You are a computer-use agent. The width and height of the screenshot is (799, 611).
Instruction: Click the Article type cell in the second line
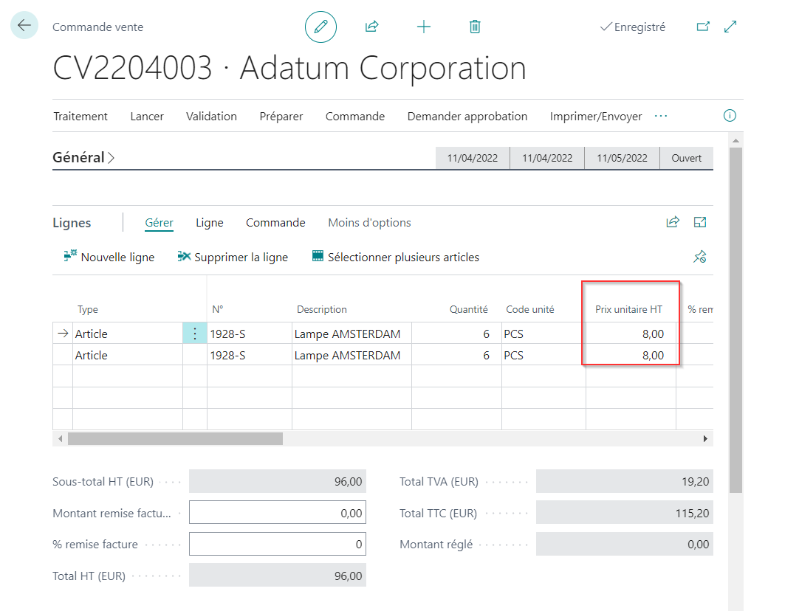(x=128, y=355)
